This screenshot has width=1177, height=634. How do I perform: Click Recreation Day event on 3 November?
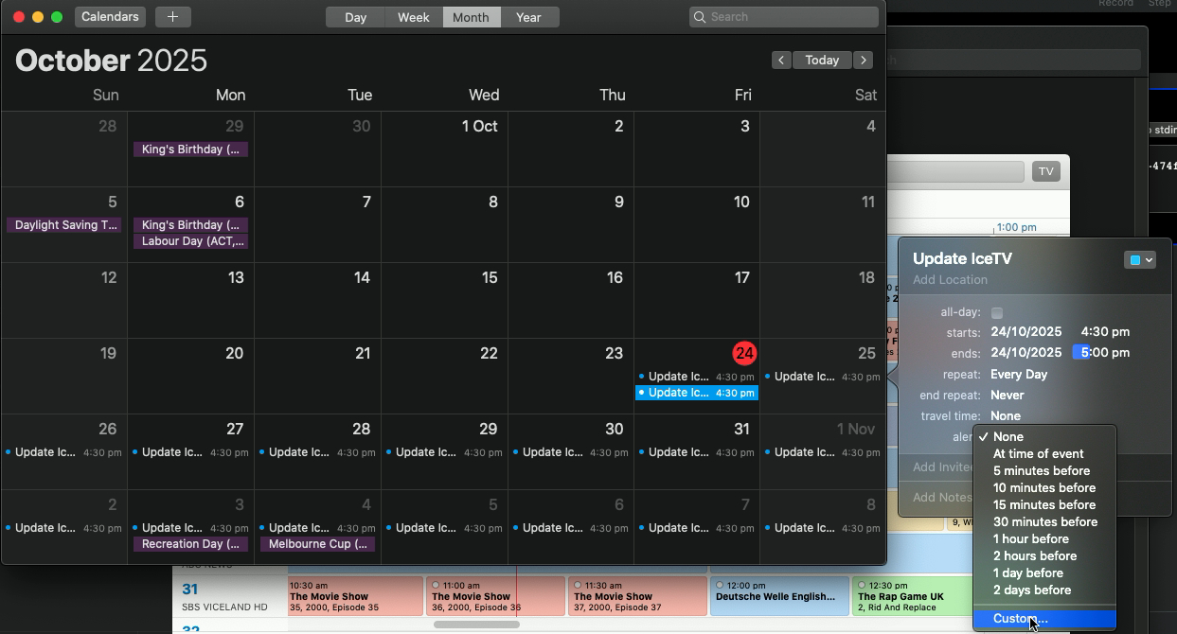click(x=190, y=544)
